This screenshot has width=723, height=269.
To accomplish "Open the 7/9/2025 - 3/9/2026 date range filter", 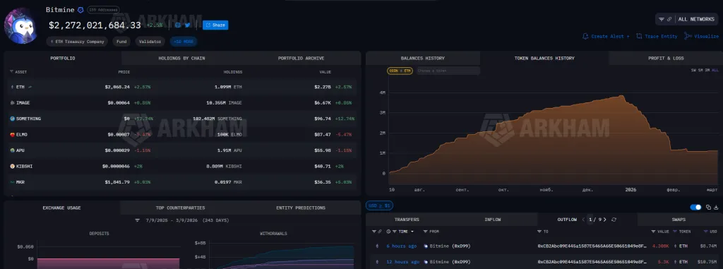I will 181,220.
